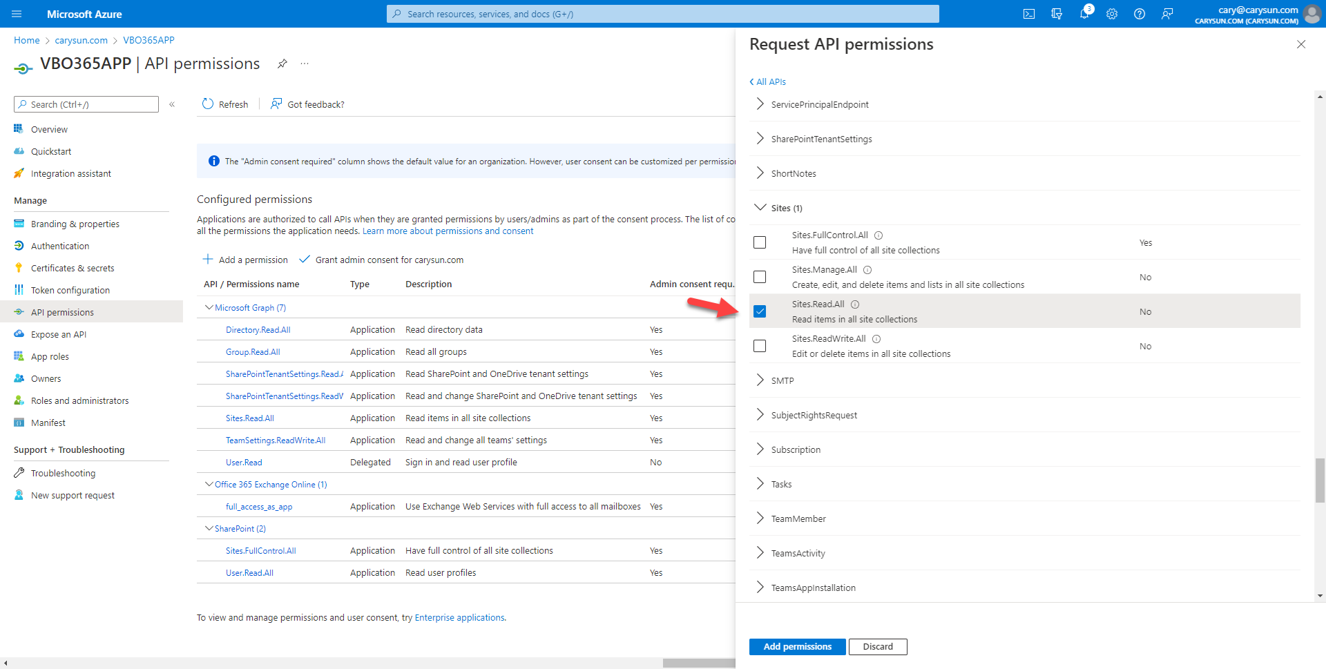Select Expose an API menu item
Image resolution: width=1326 pixels, height=669 pixels.
pyautogui.click(x=58, y=335)
